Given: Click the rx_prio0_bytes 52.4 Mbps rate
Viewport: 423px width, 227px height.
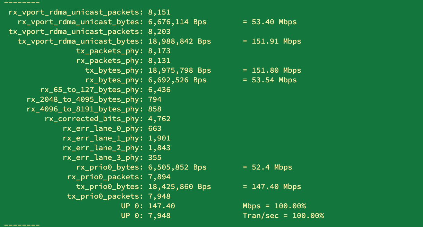Looking at the screenshot, I should click(x=267, y=167).
